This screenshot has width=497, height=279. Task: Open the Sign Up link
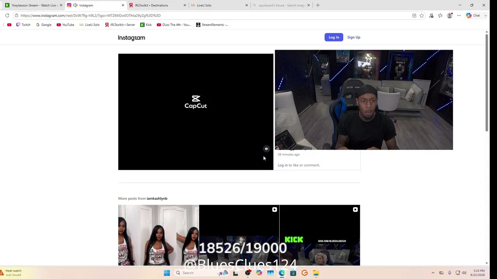(354, 37)
